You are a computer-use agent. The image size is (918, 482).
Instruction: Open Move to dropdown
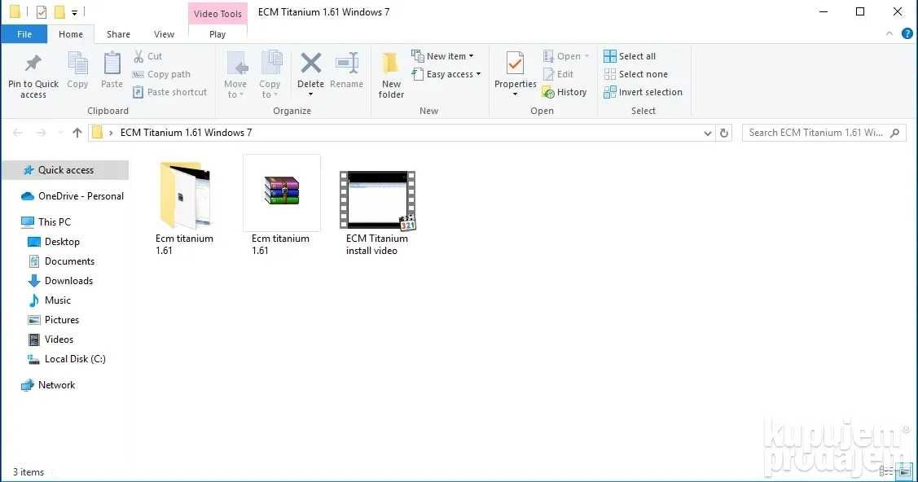(x=235, y=75)
